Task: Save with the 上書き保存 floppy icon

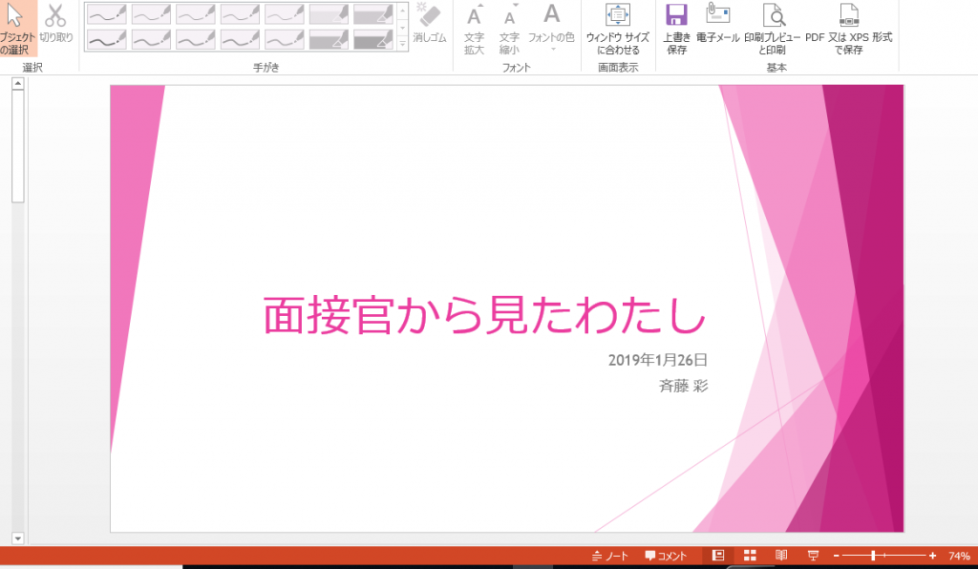Action: (x=677, y=27)
